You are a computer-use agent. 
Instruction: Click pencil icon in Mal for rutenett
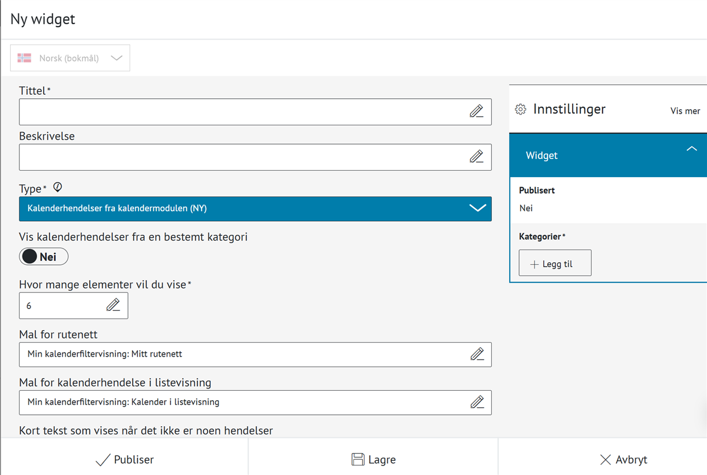coord(477,354)
